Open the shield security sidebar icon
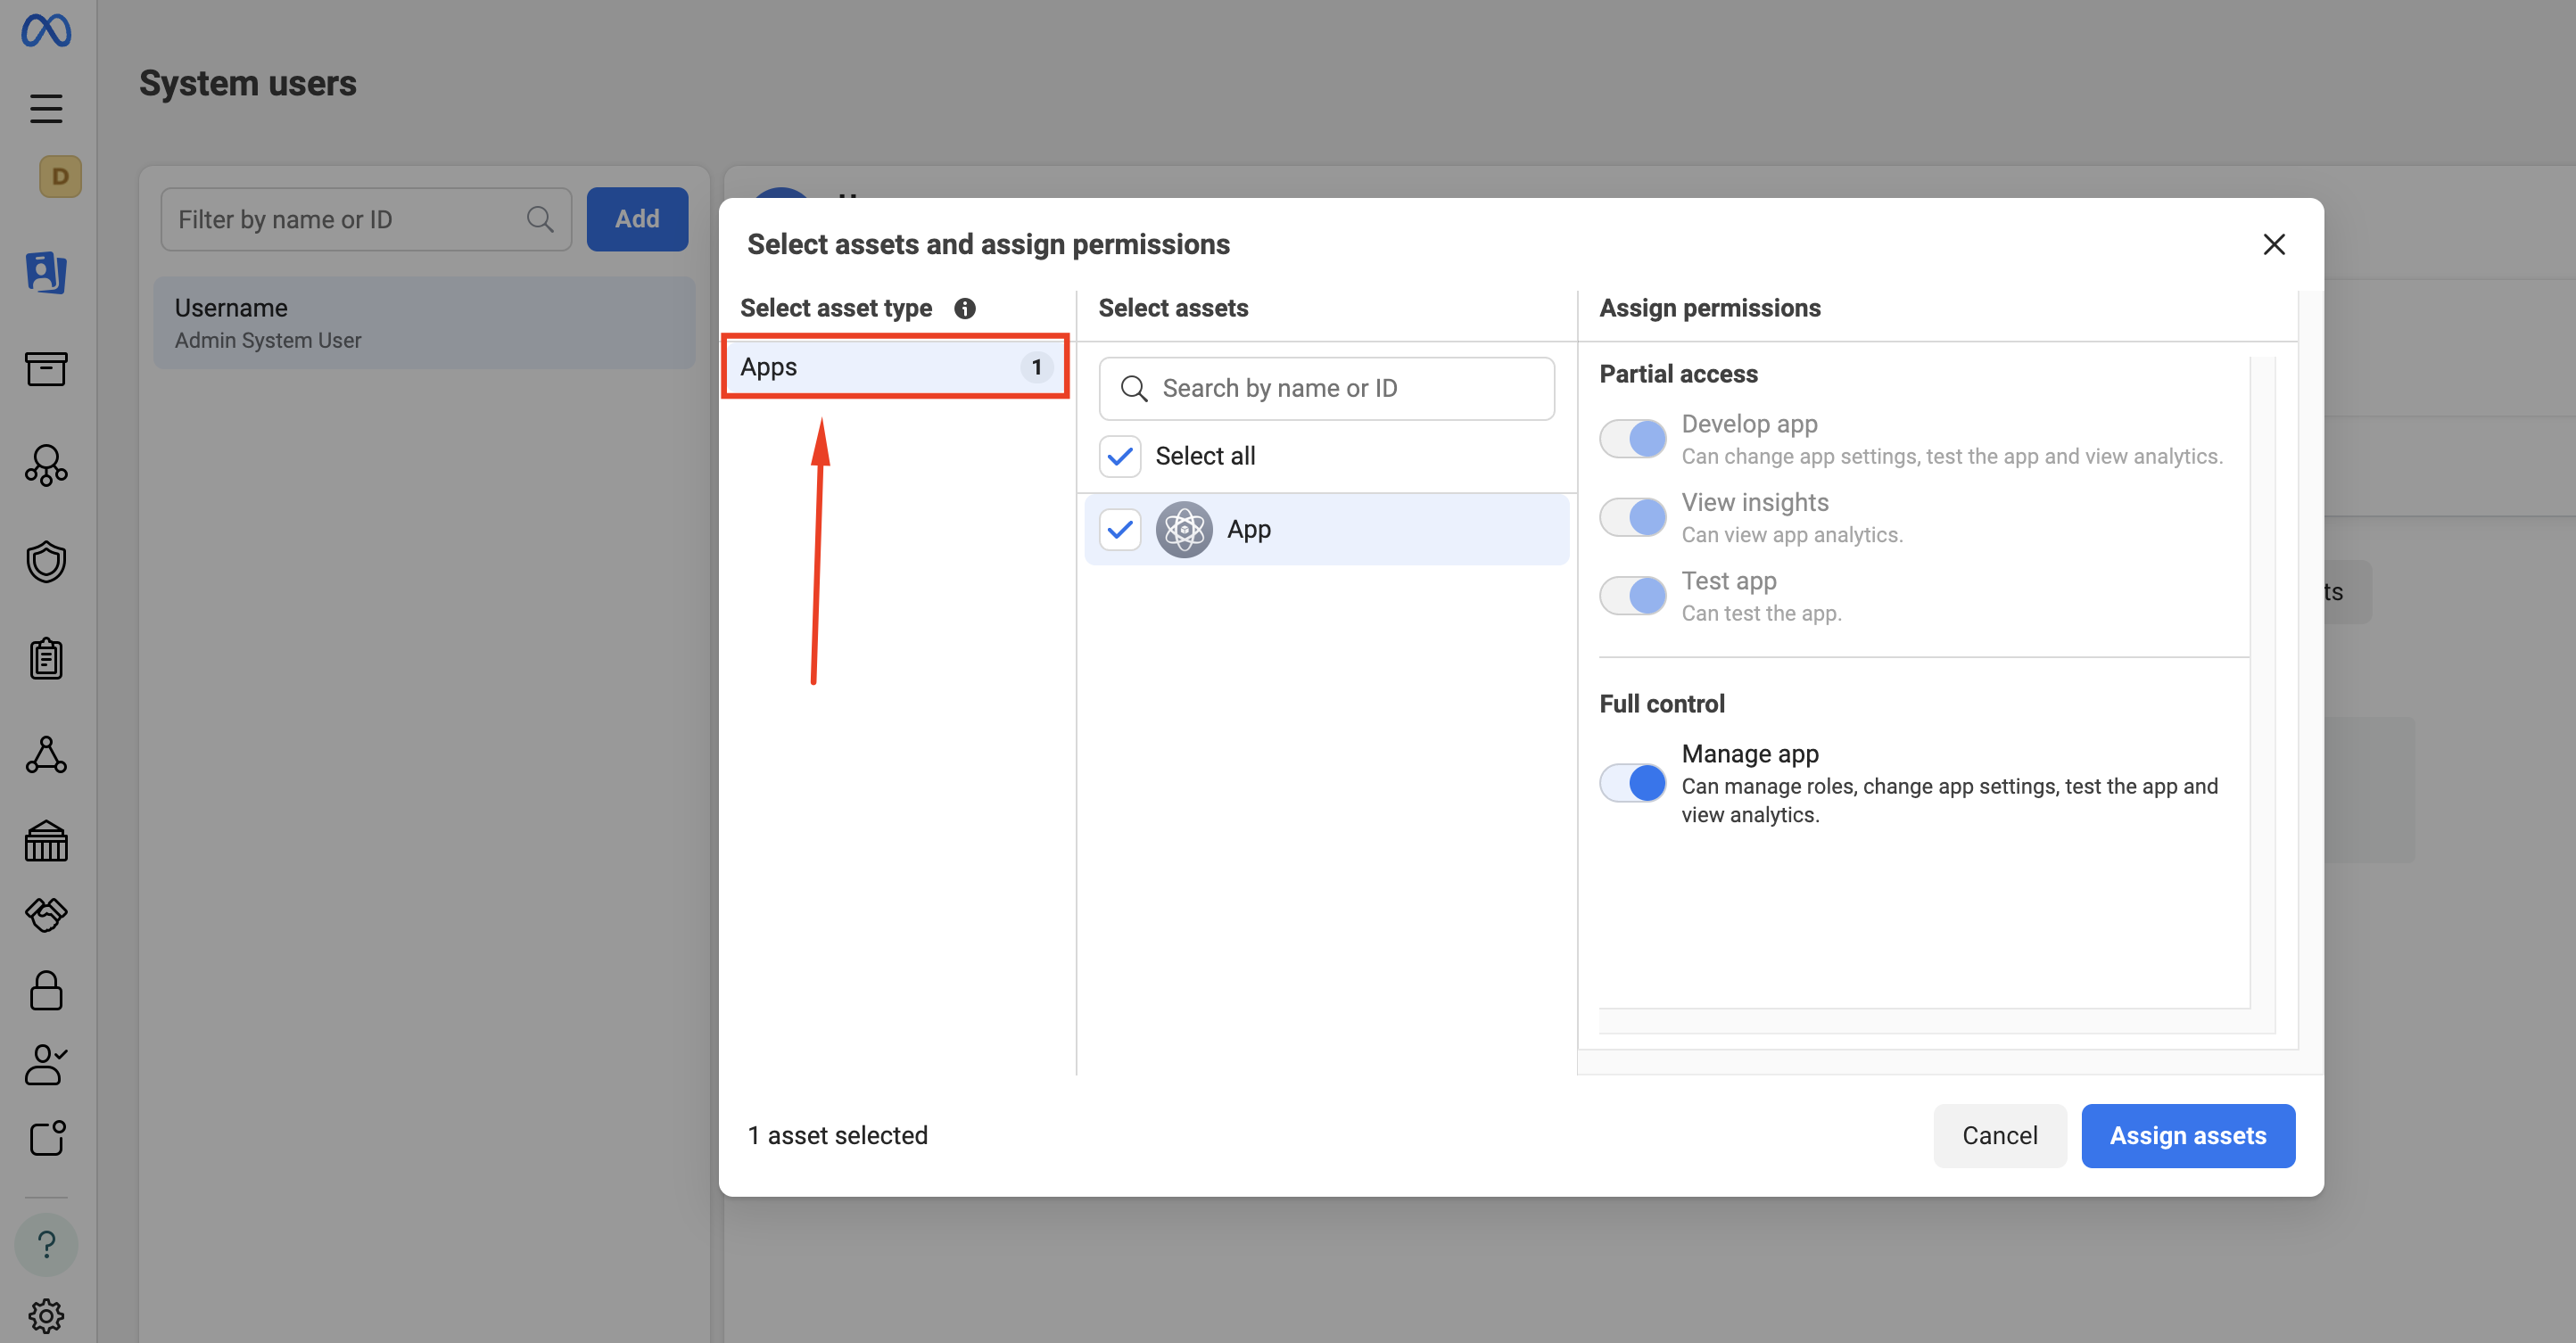The height and width of the screenshot is (1343, 2576). (x=46, y=561)
